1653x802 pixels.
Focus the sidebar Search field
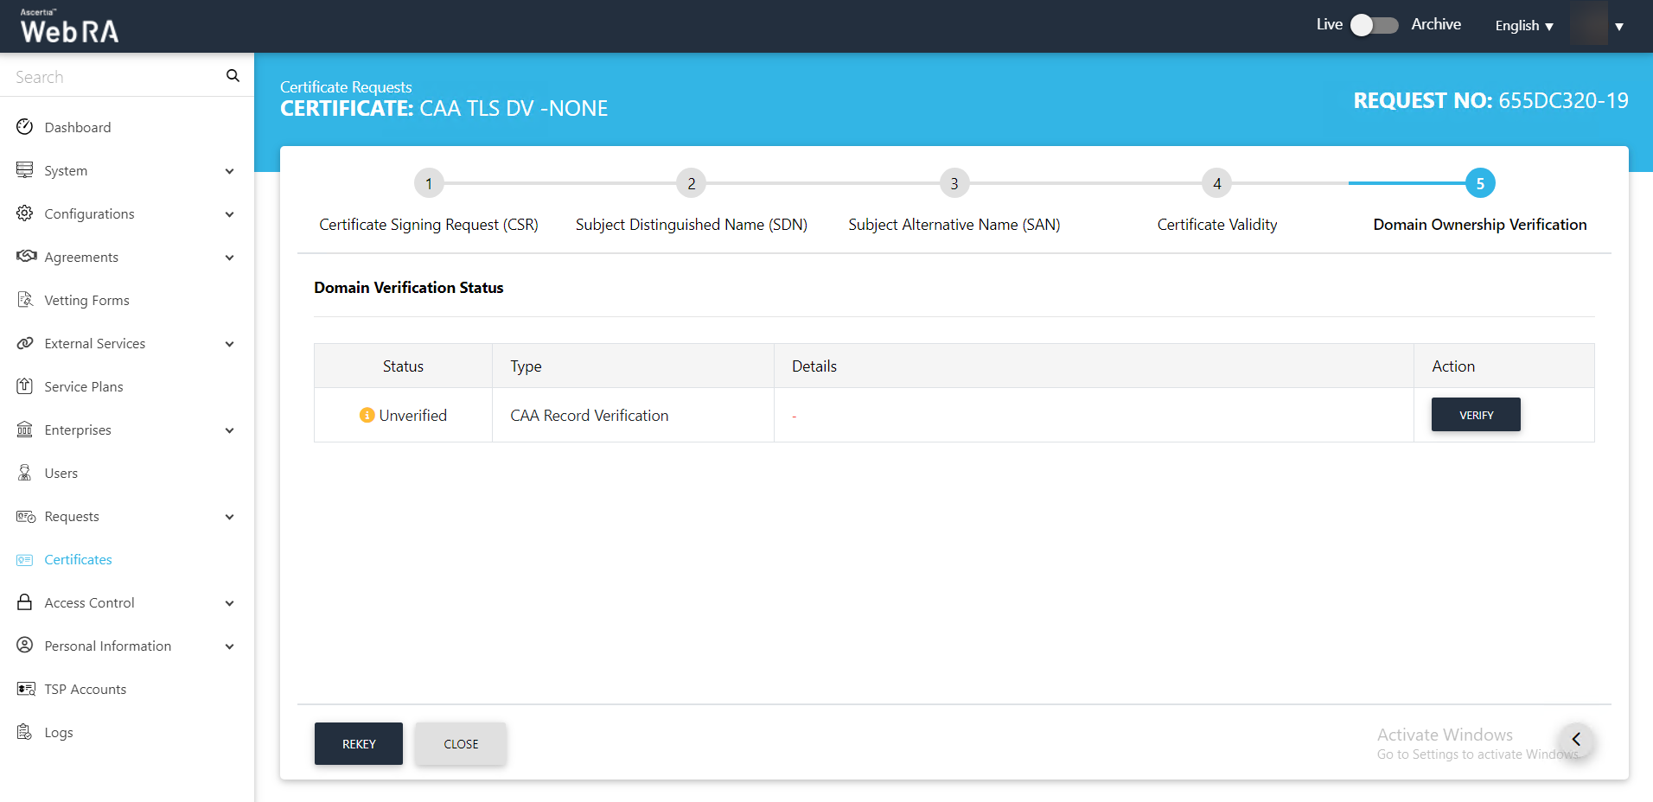pyautogui.click(x=112, y=77)
